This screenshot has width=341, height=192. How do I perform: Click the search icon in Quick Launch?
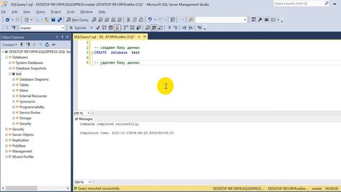pos(327,3)
